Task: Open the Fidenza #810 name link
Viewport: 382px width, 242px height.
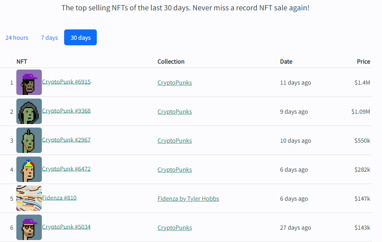Action: click(x=59, y=197)
